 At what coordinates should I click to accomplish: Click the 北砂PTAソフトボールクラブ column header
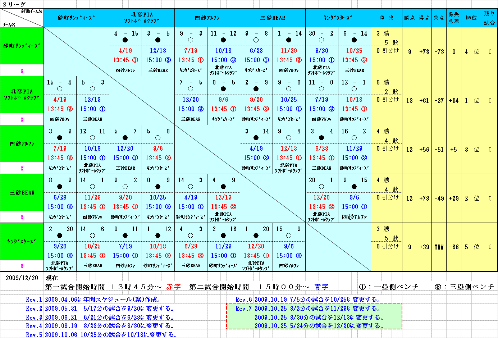coord(142,18)
